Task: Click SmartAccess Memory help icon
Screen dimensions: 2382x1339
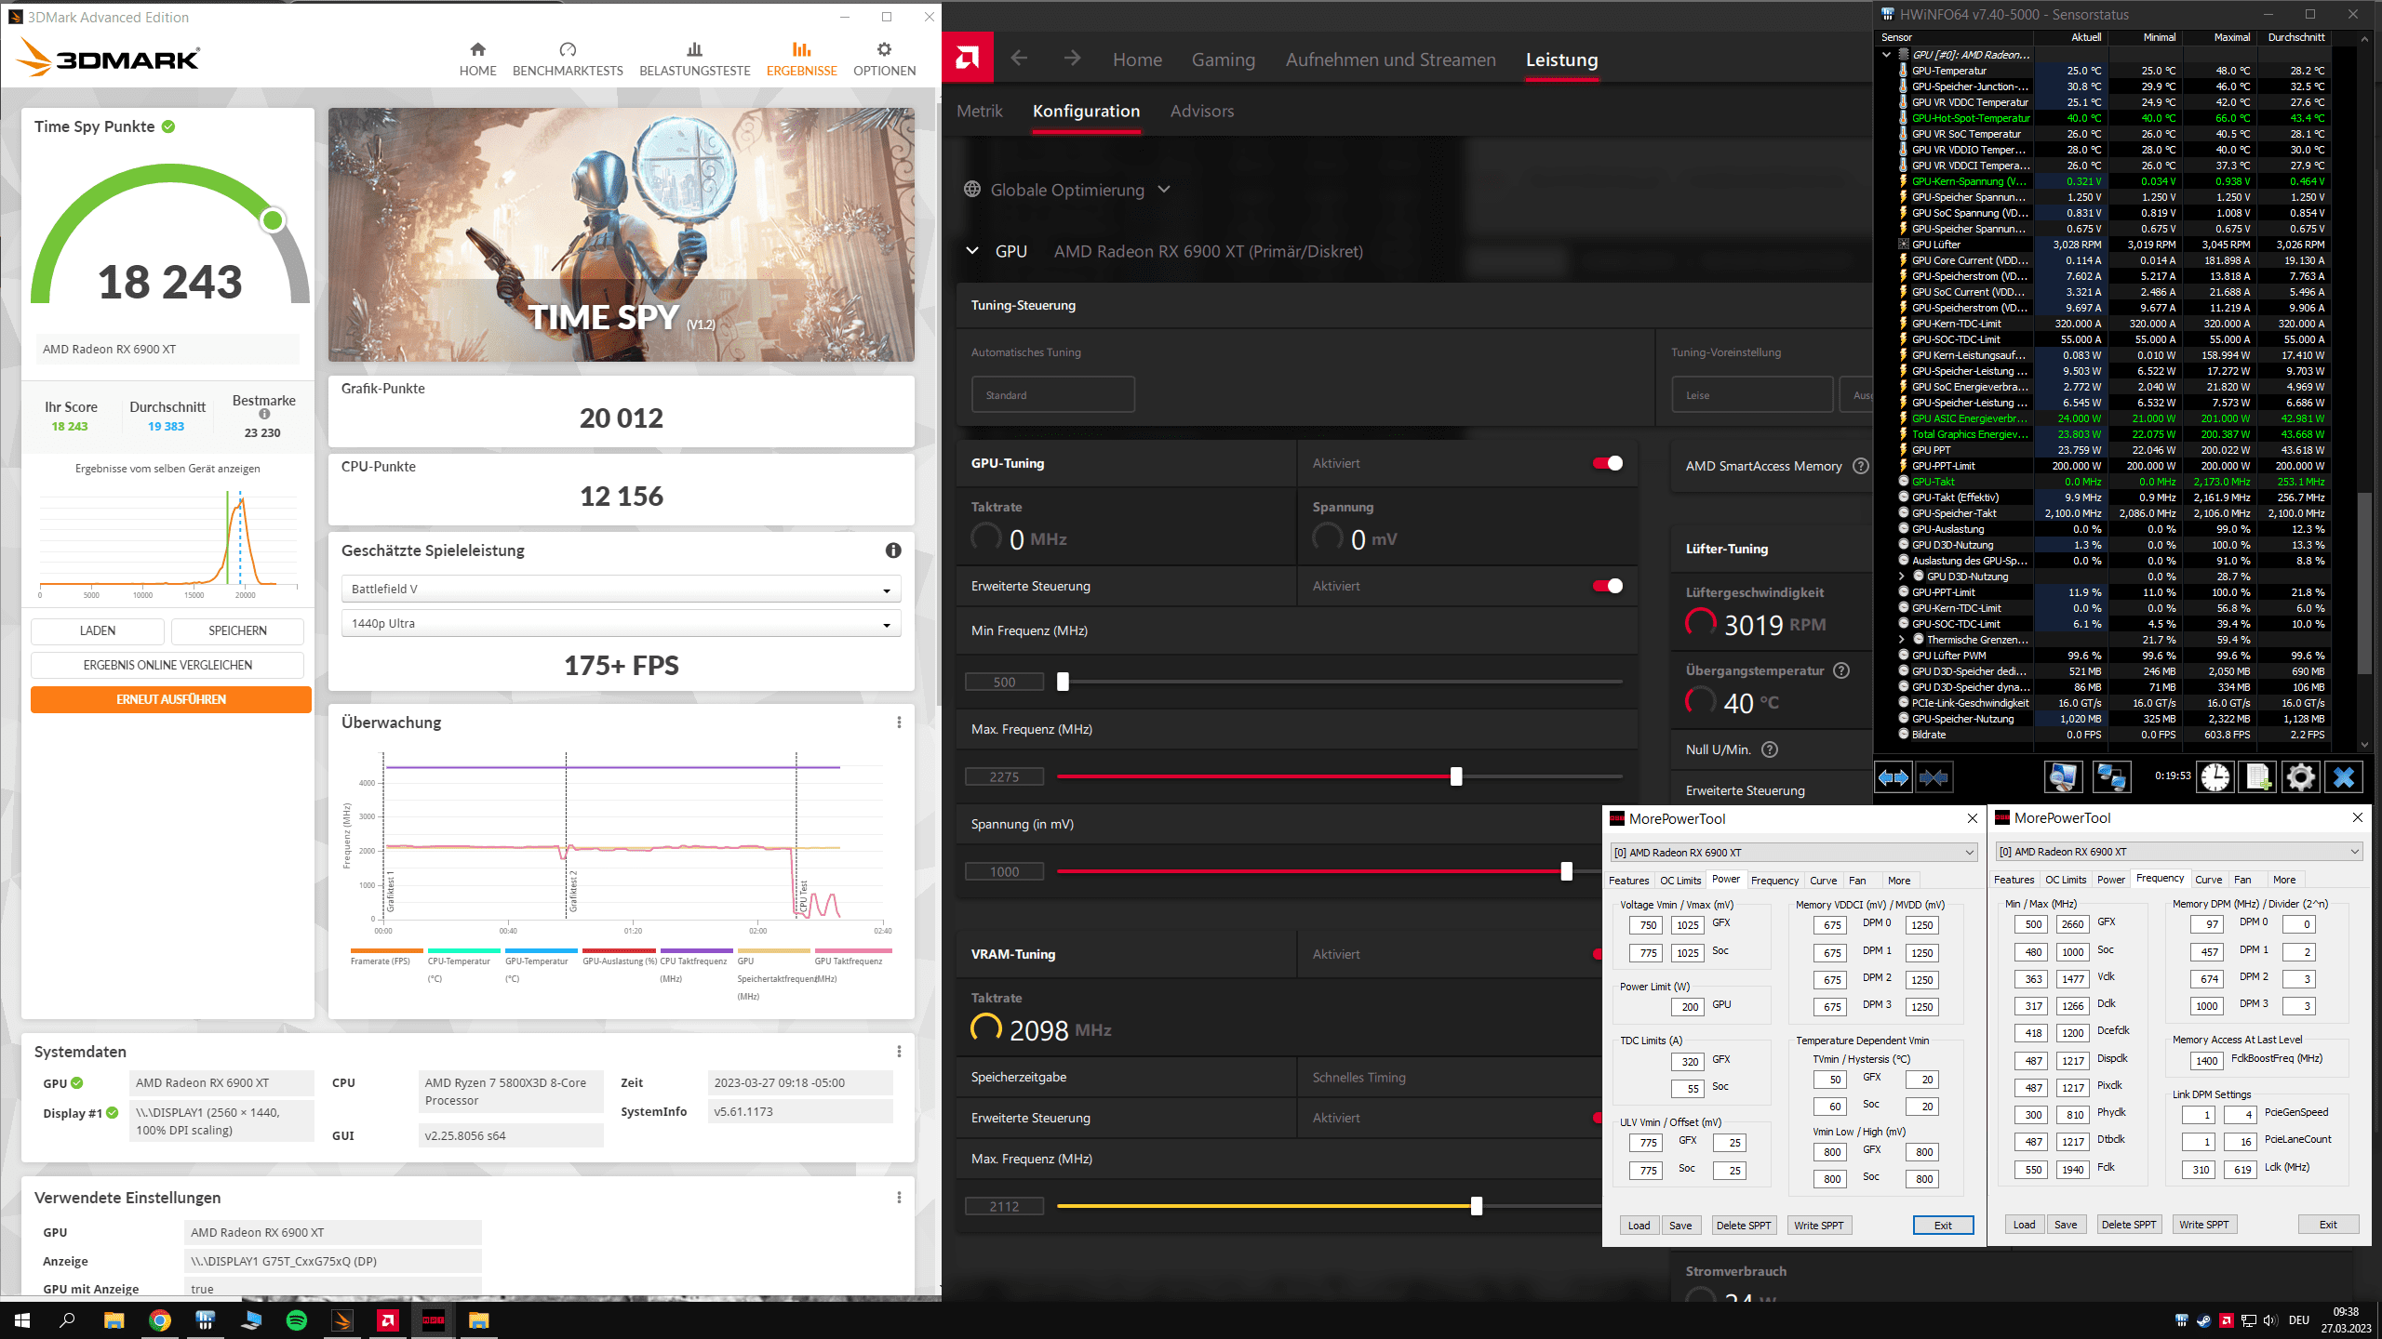Action: 1860,466
